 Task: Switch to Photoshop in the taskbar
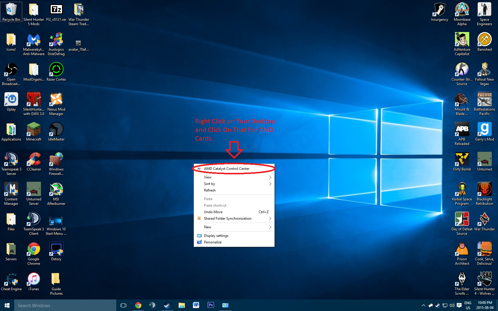click(x=211, y=305)
